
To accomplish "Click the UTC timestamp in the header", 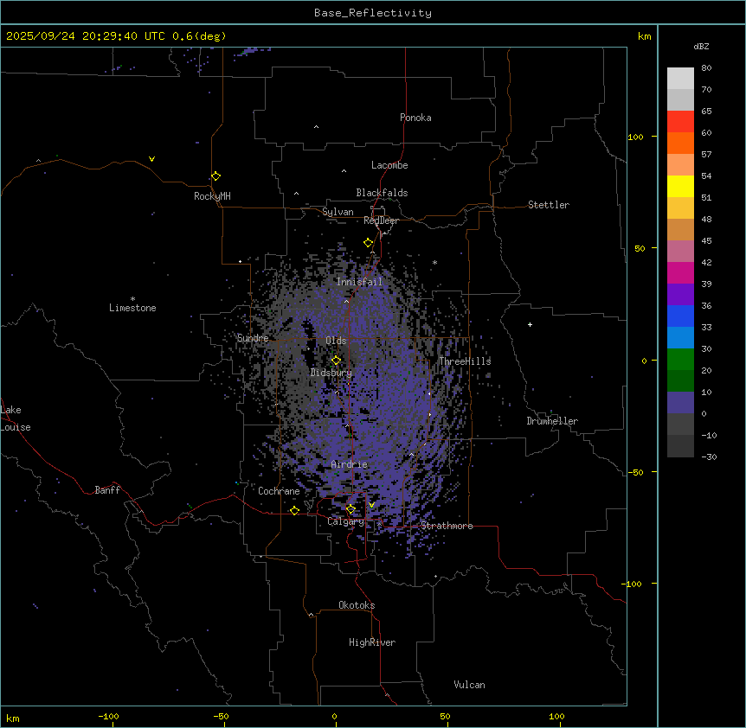I will click(x=116, y=36).
